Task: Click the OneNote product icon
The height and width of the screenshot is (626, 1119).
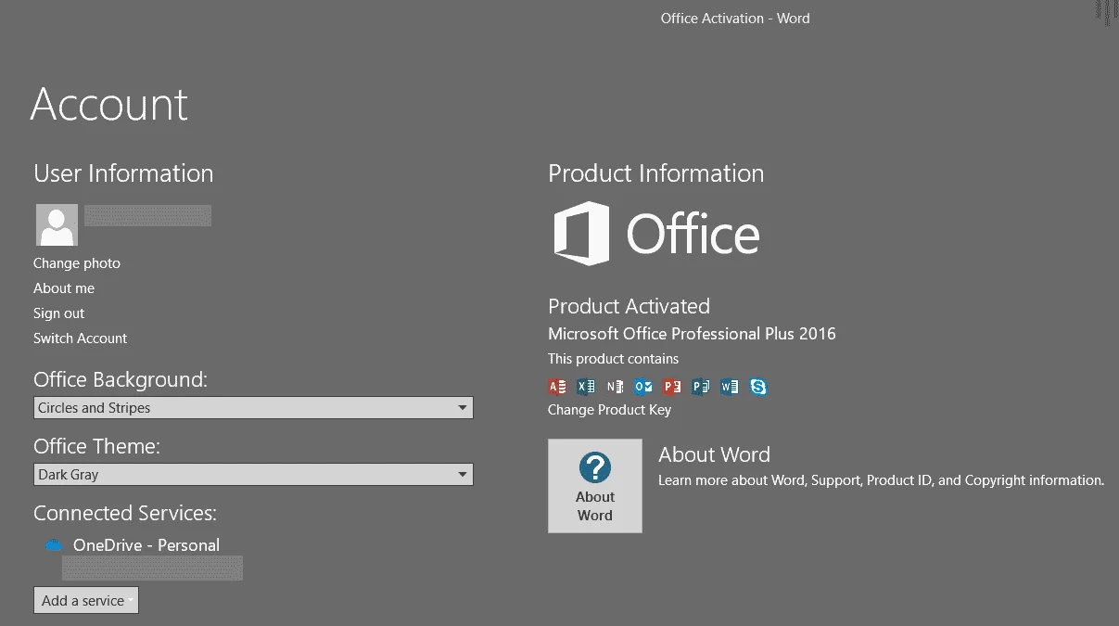Action: pos(615,387)
